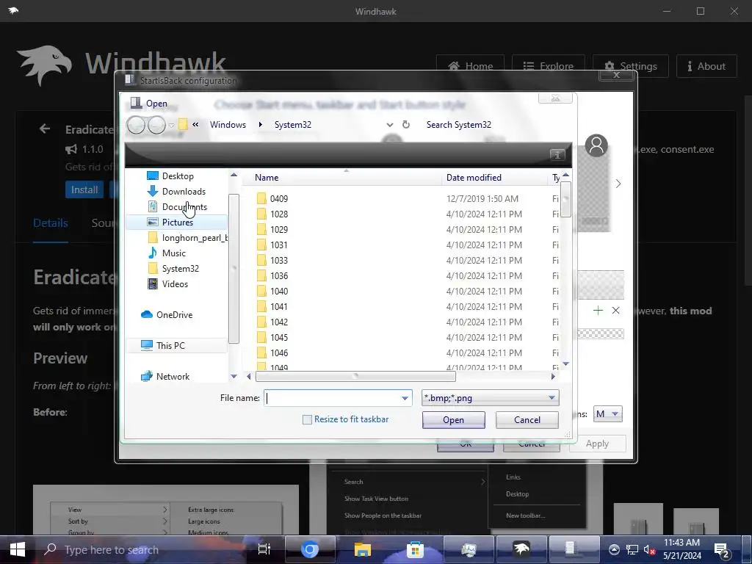Click the right chevron beside style preview
The image size is (752, 564).
[618, 184]
